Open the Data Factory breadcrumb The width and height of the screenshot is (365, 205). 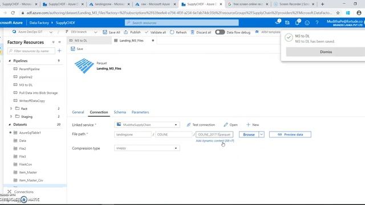coord(39,23)
